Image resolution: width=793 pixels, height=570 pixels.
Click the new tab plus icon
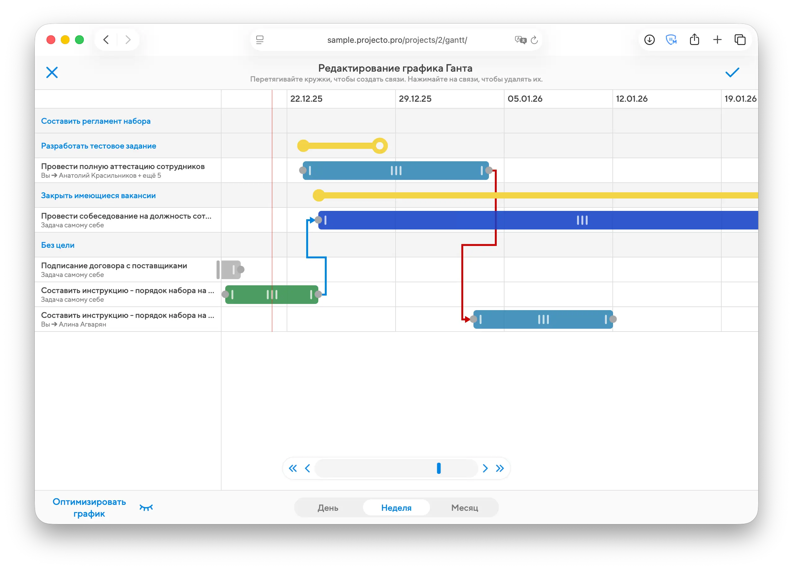click(x=717, y=40)
